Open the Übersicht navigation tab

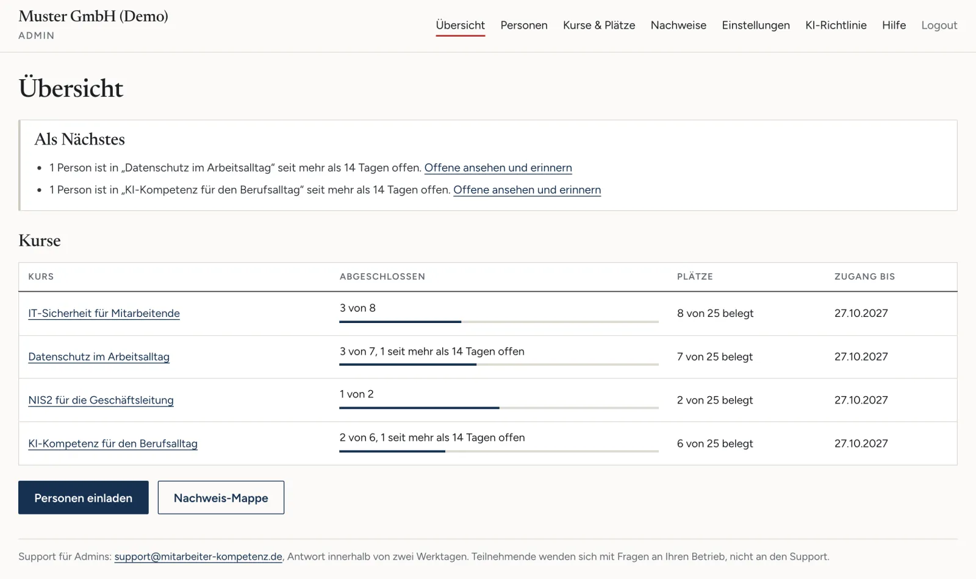(x=460, y=25)
